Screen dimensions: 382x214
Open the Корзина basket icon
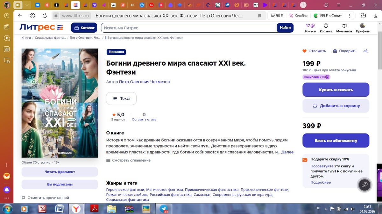pos(326,28)
